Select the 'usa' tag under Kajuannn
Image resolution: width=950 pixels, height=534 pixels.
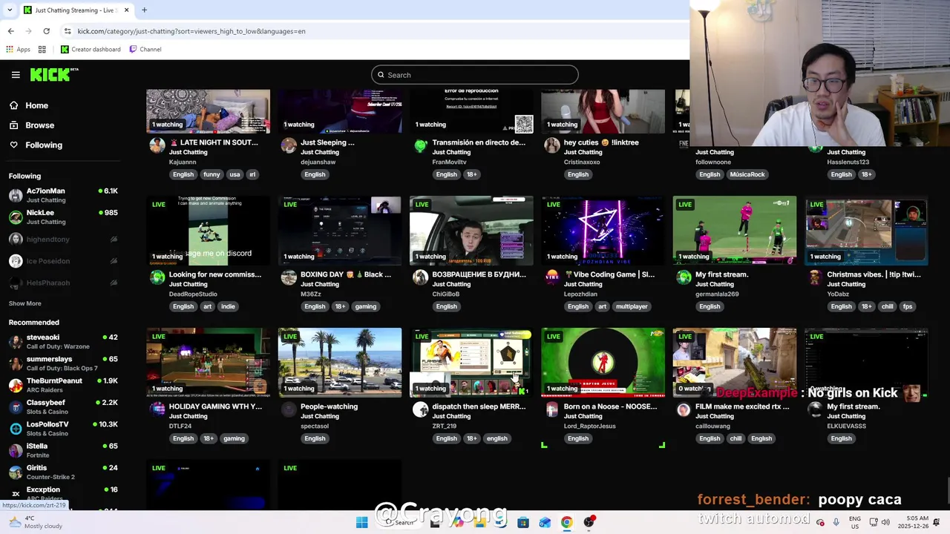point(235,174)
